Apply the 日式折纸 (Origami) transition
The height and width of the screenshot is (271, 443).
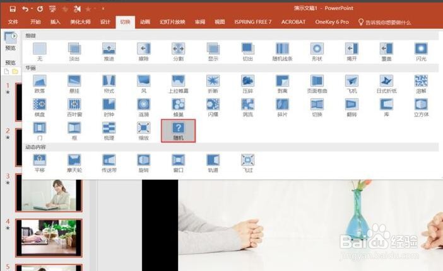click(386, 84)
